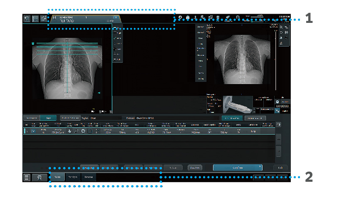Close the FUJI TARO patient tab
This screenshot has height=198, width=339.
(x=116, y=17)
